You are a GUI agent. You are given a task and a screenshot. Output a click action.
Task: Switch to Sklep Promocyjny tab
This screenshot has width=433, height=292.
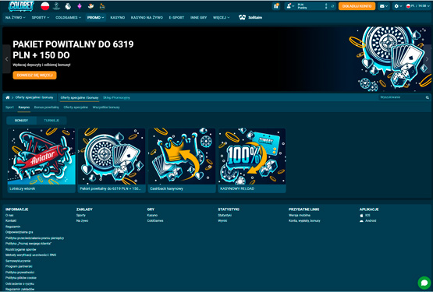click(116, 97)
